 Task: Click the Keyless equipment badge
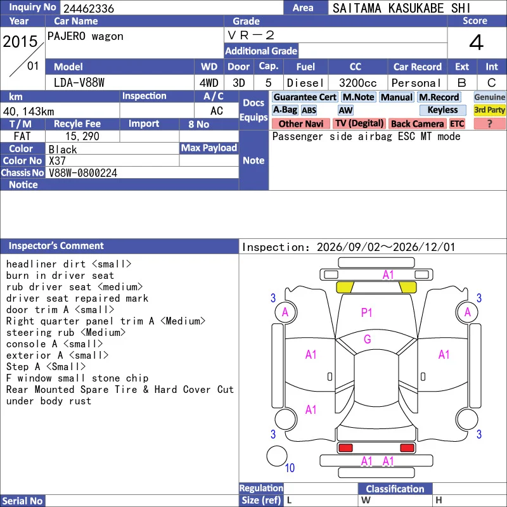pos(442,110)
